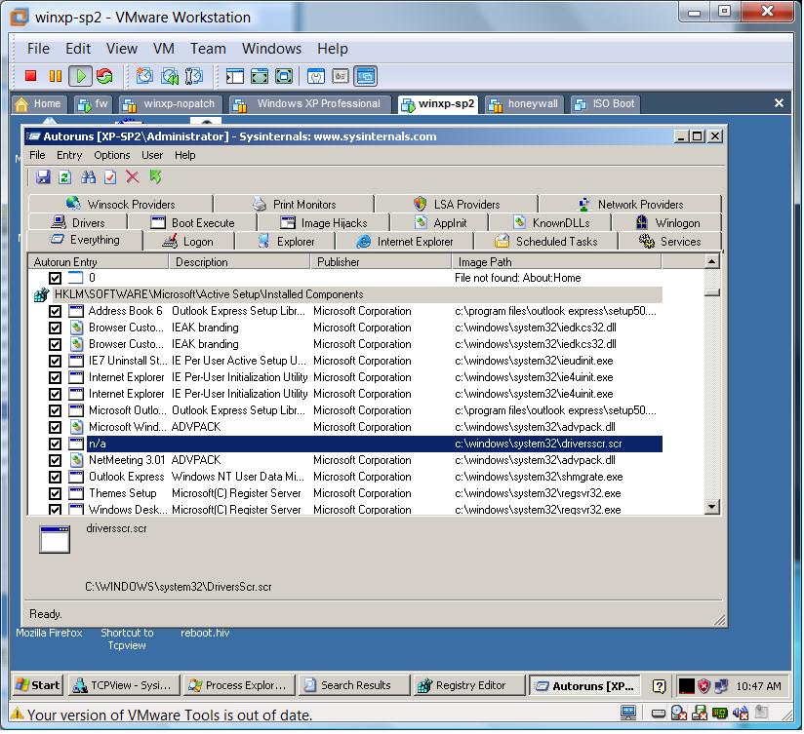Toggle the checkbox for the "0" About:Home entry
Screen dimensions: 804x734
55,278
